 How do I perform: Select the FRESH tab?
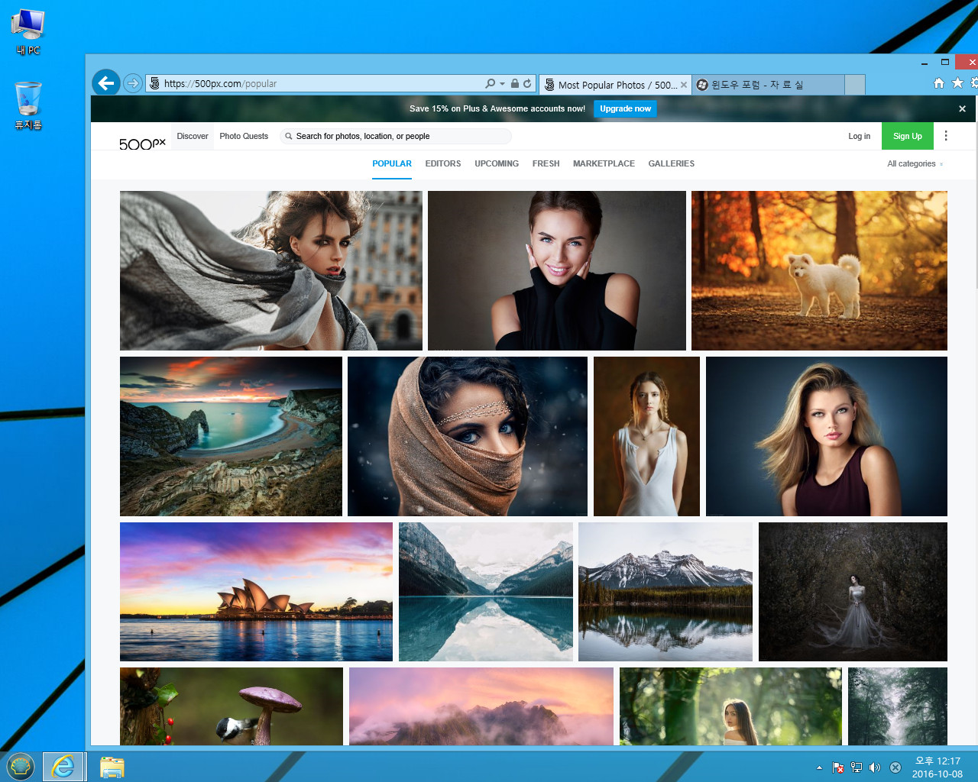click(x=546, y=163)
